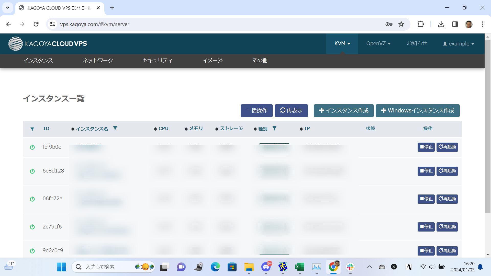The height and width of the screenshot is (276, 491).
Task: Open the example user account dropdown
Action: click(x=459, y=44)
